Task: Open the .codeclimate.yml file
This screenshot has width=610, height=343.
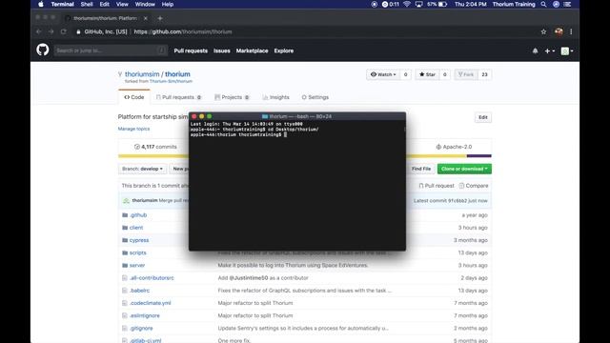Action: click(x=151, y=303)
